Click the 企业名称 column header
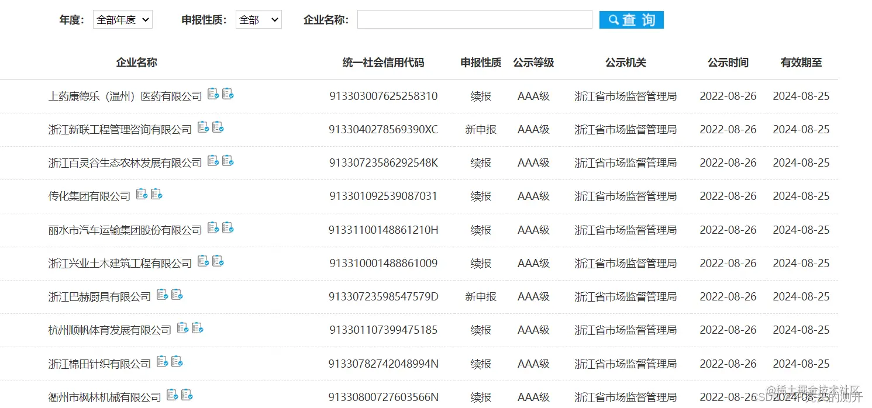872x408 pixels. coord(136,63)
